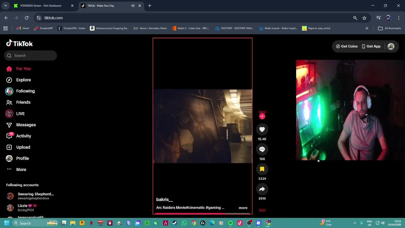Image resolution: width=405 pixels, height=228 pixels.
Task: Mute the TikTok tab audio
Action: point(133,6)
